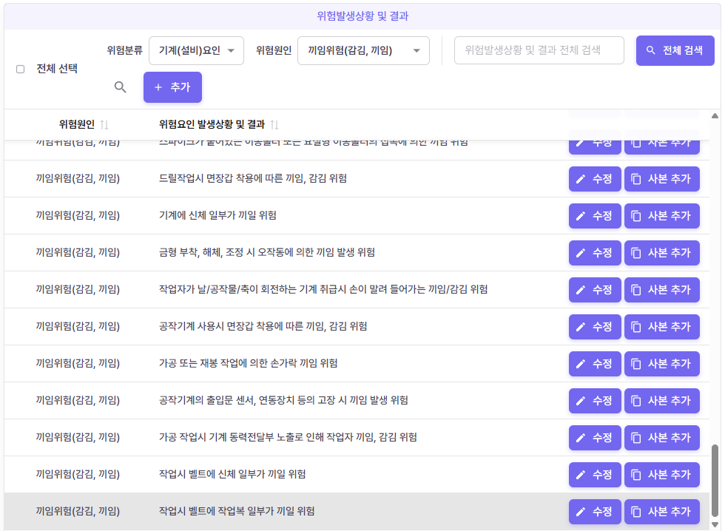Edit the 금형 부착, 해체, 조정 row
Screen dimensions: 725x531
point(595,253)
